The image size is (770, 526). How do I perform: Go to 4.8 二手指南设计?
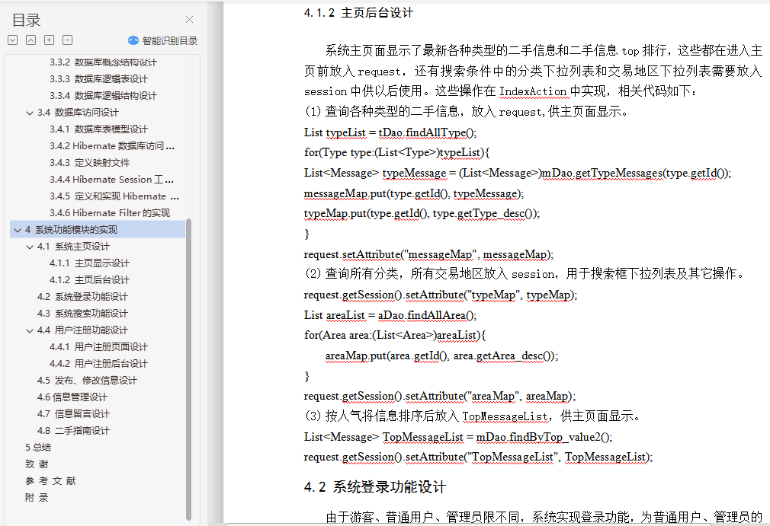74,431
